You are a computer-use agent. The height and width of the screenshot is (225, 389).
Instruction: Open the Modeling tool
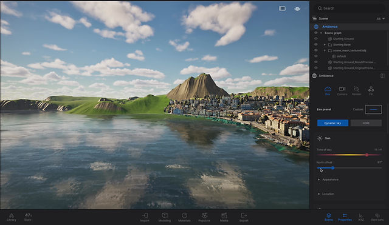point(165,217)
